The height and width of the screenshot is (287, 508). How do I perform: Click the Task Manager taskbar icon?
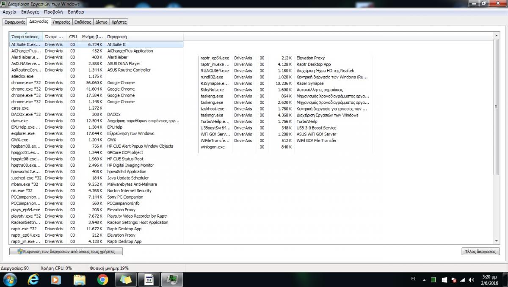[172, 279]
